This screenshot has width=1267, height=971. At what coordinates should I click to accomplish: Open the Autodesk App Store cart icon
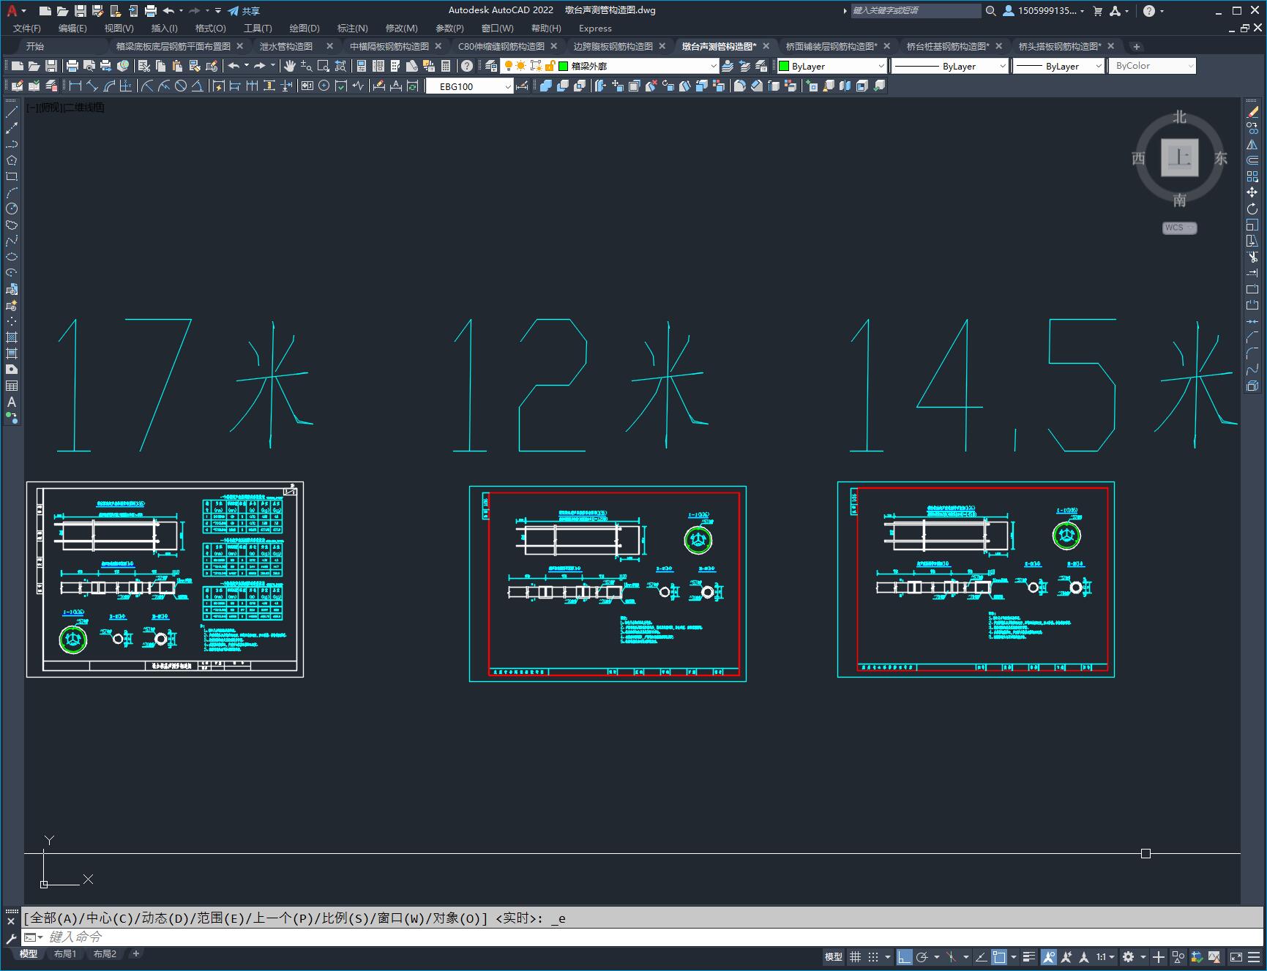click(1097, 11)
